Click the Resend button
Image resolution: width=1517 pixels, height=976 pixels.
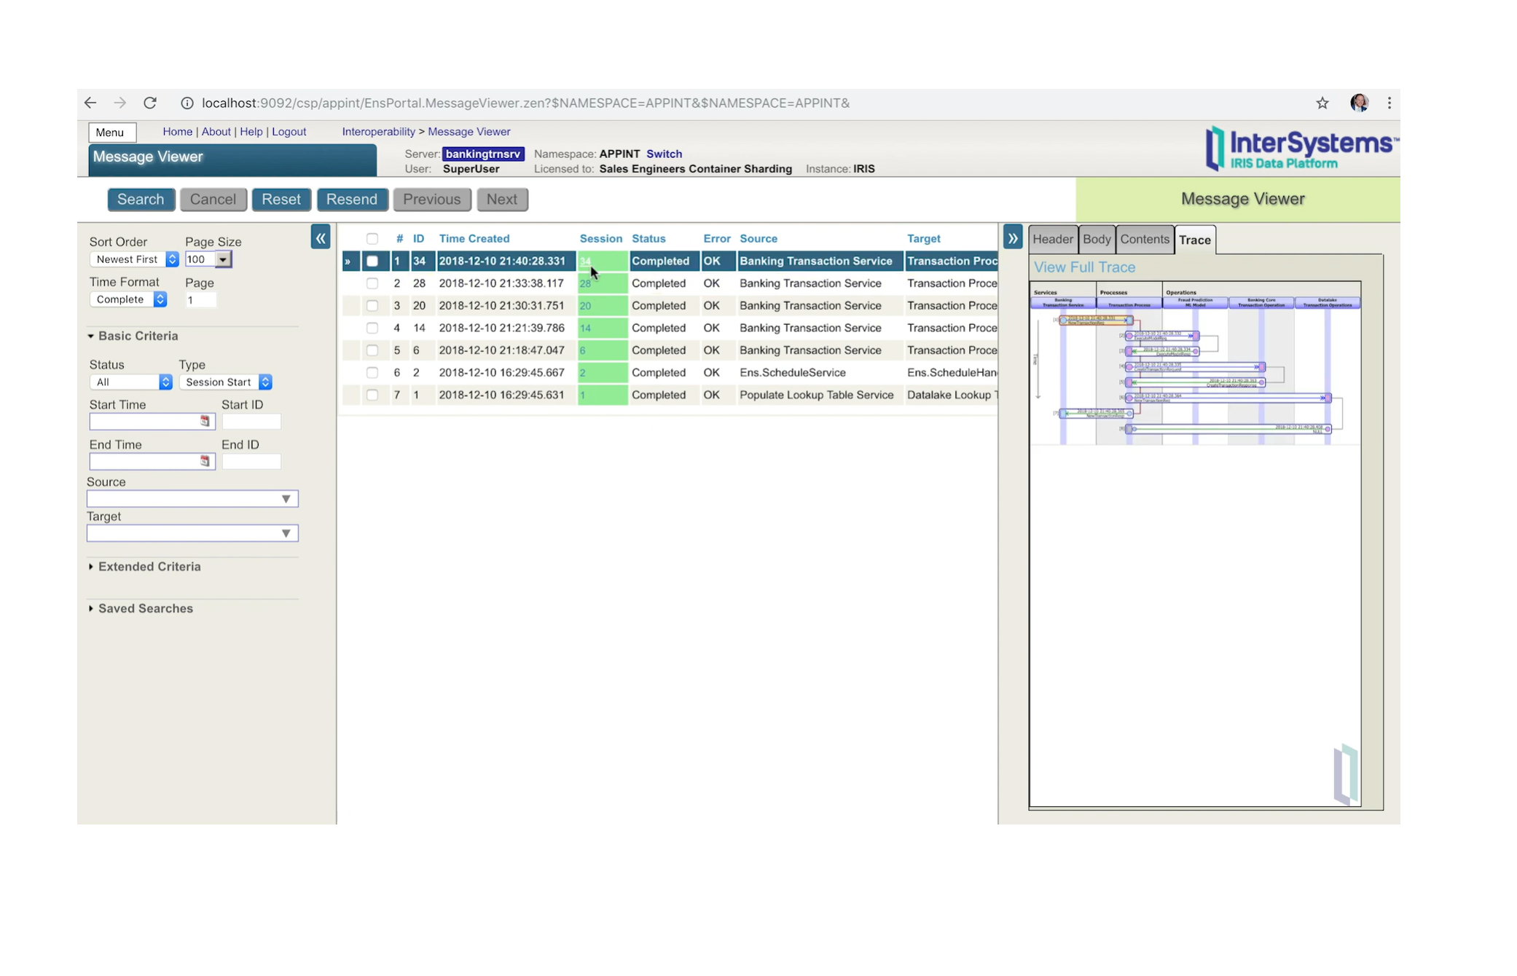click(x=351, y=199)
